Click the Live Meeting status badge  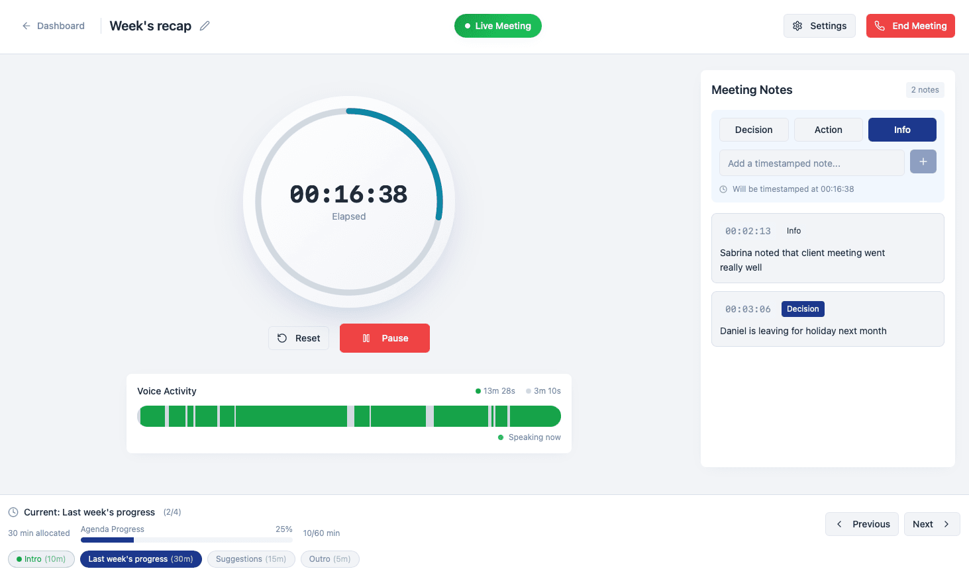click(x=497, y=25)
